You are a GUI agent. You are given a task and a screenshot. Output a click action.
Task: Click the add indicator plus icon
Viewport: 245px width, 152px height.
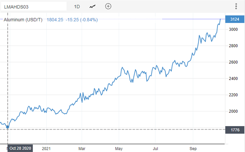point(108,6)
